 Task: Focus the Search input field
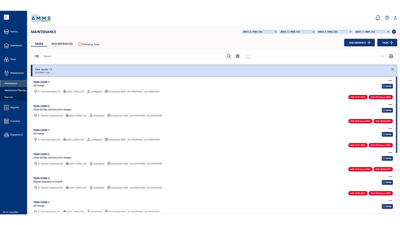pos(134,56)
